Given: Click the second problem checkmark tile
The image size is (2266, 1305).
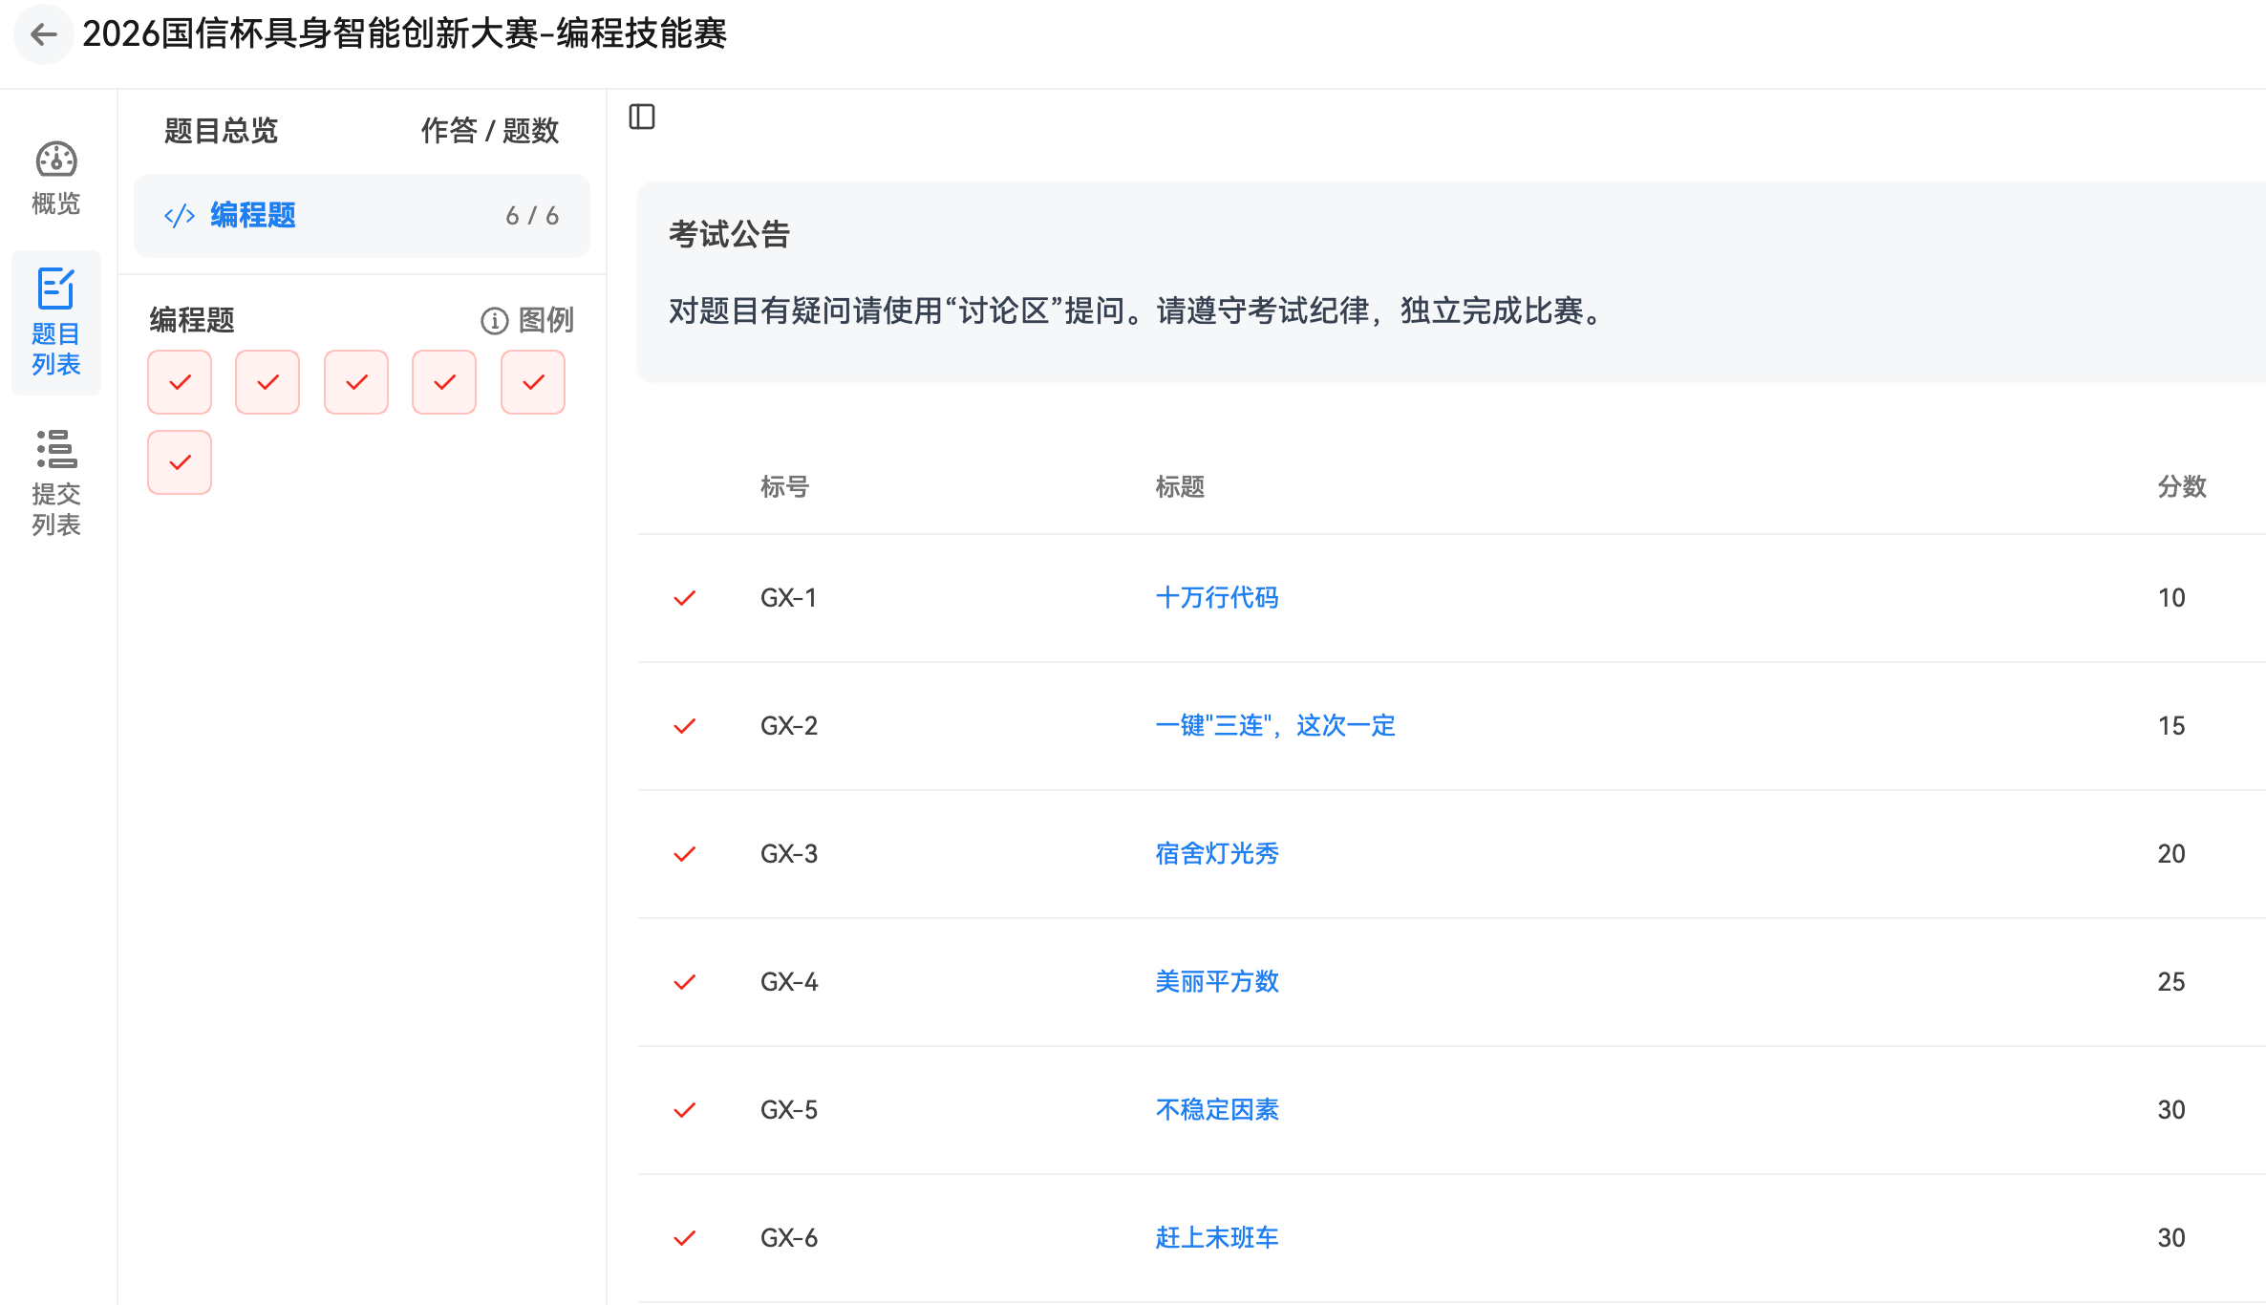Looking at the screenshot, I should [x=267, y=382].
